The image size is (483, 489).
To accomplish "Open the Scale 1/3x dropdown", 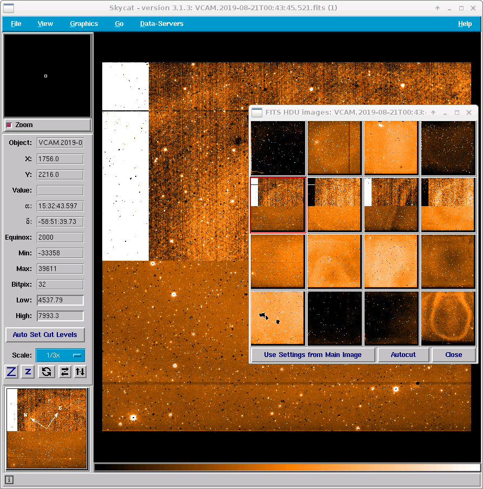I will pyautogui.click(x=60, y=355).
